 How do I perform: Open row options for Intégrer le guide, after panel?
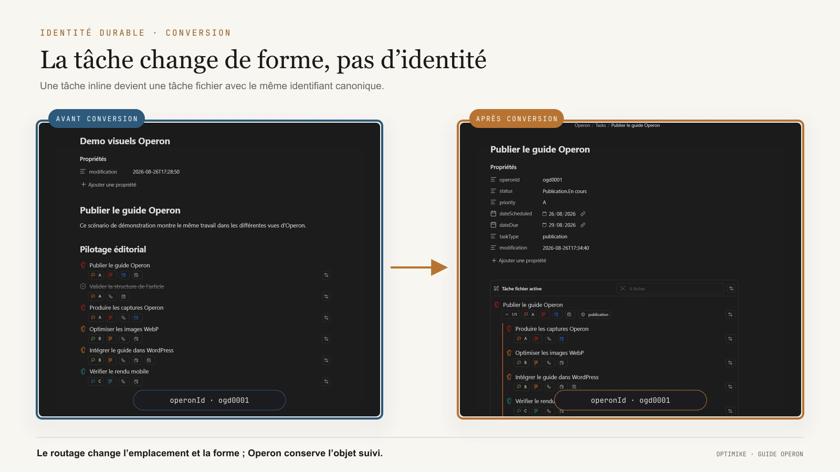[x=730, y=387]
